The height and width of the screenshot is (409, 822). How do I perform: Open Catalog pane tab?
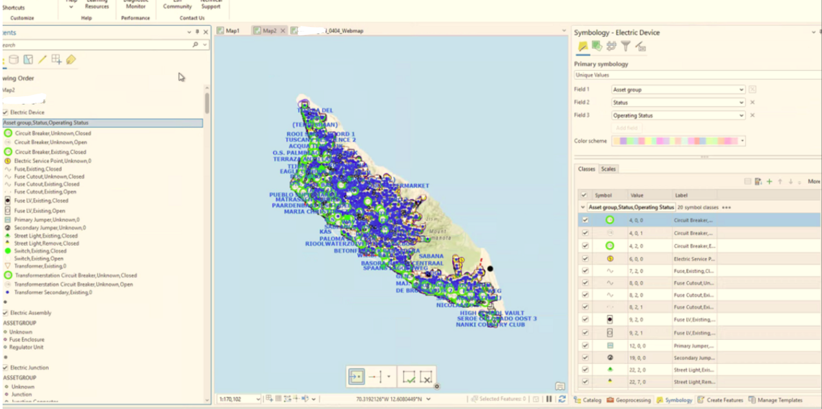pyautogui.click(x=588, y=400)
